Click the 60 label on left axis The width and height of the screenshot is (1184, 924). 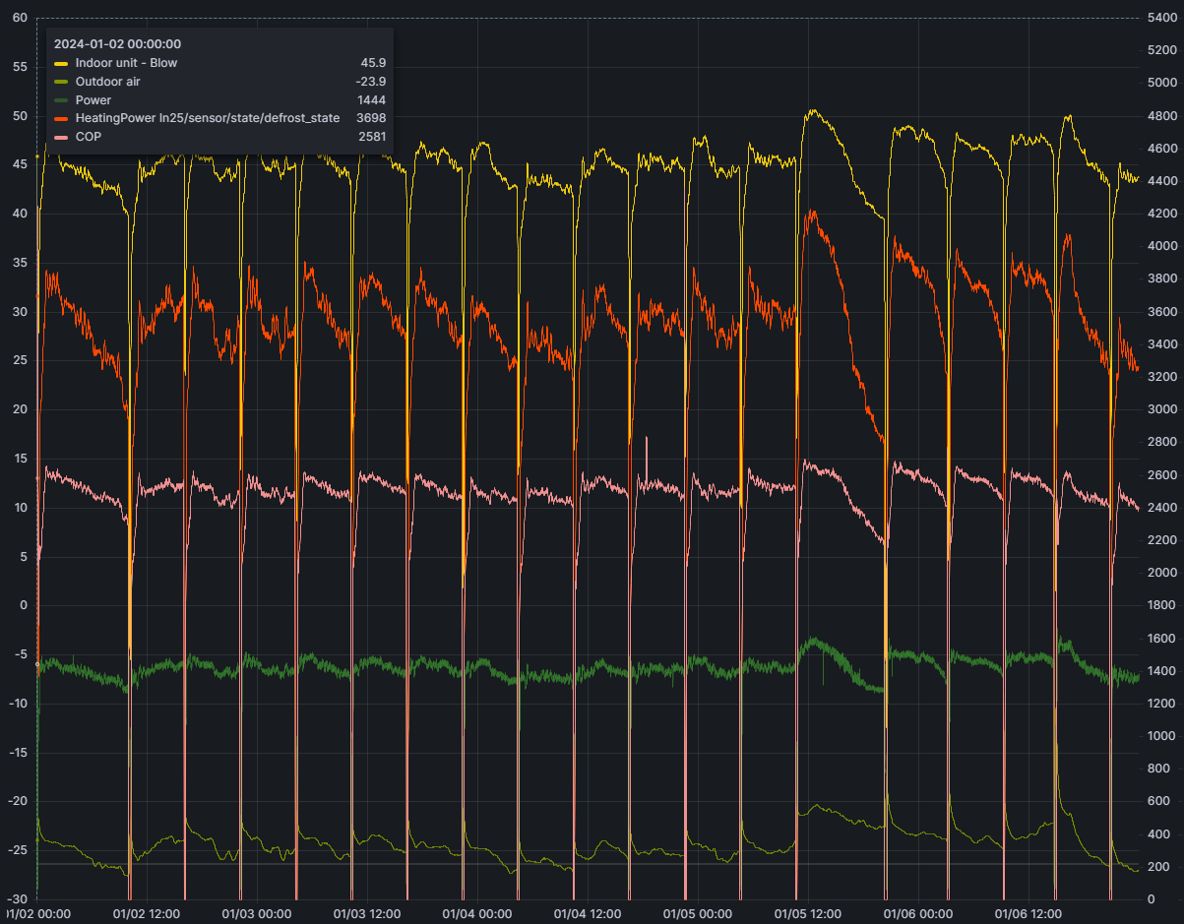point(20,18)
